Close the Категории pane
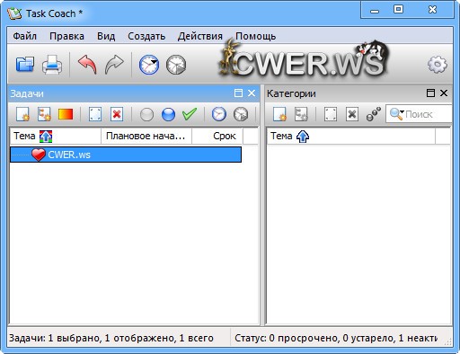This screenshot has width=460, height=354. tap(444, 93)
